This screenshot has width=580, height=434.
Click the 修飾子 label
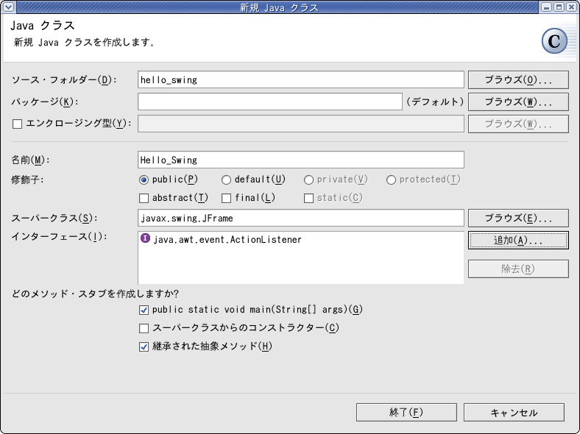pyautogui.click(x=27, y=180)
